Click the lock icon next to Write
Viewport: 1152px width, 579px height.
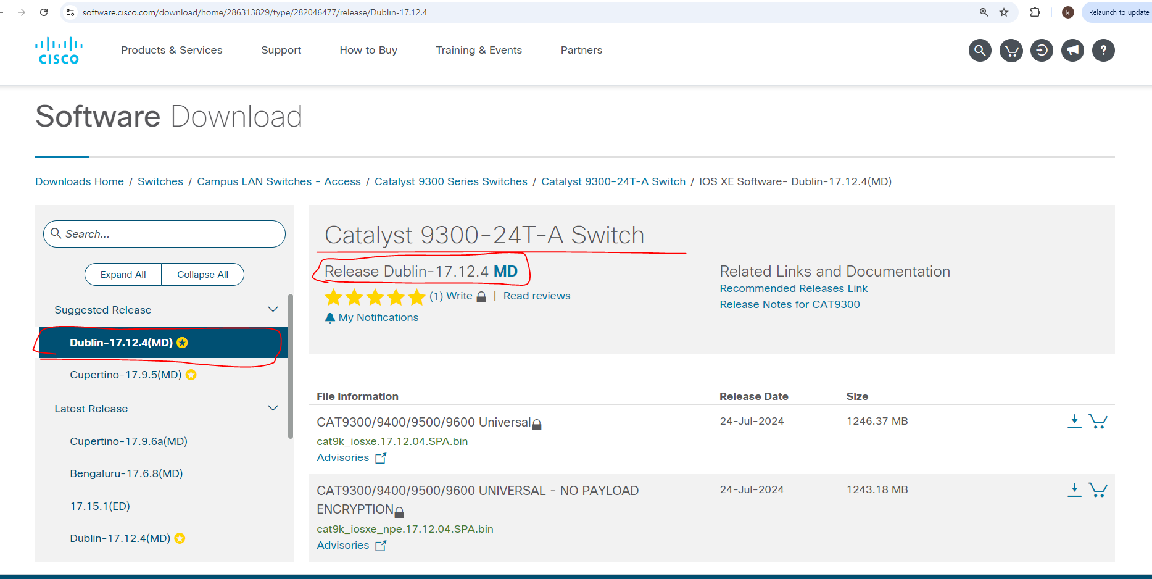pyautogui.click(x=481, y=297)
